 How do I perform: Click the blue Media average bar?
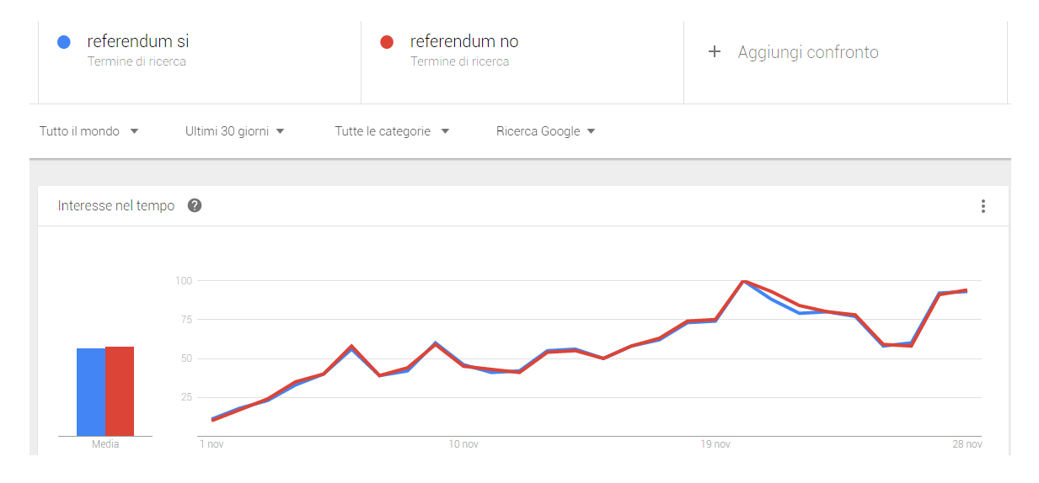click(91, 391)
